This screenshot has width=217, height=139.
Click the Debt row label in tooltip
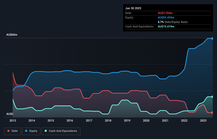tap(128, 13)
